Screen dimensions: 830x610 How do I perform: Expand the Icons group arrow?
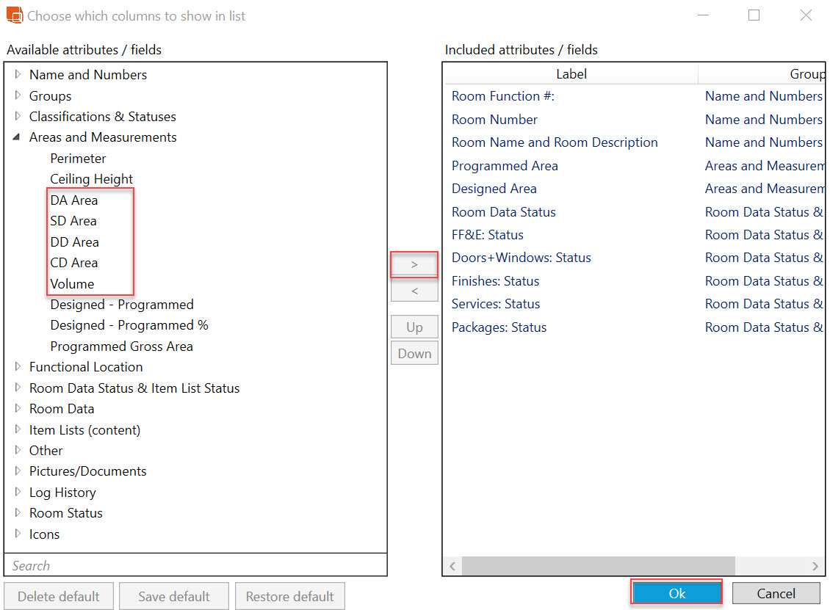coord(18,534)
